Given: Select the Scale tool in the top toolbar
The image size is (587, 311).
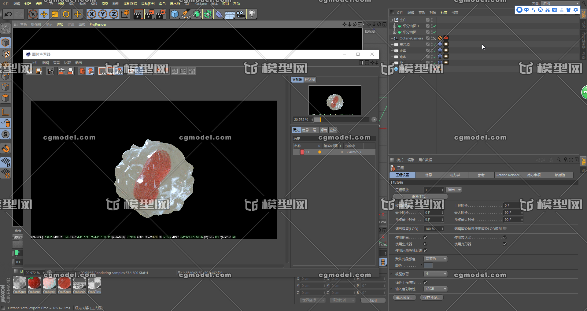Looking at the screenshot, I should pos(55,14).
